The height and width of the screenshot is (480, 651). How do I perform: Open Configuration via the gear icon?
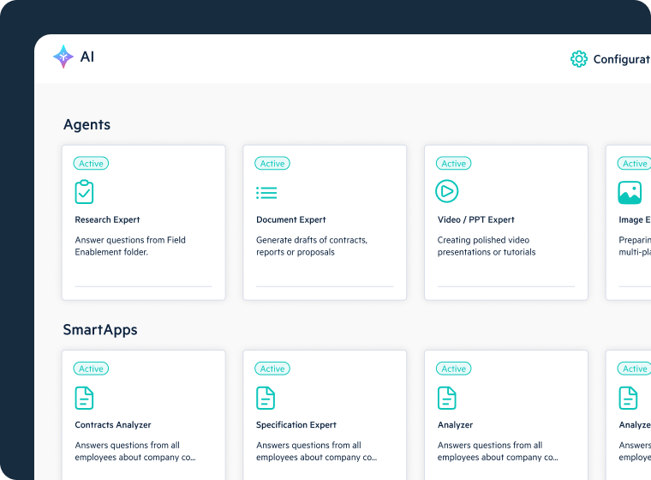pos(579,59)
